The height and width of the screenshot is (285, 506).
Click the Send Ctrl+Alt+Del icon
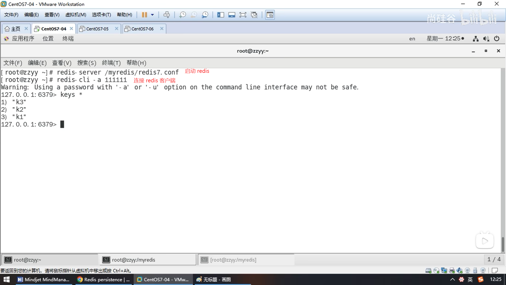point(167,15)
